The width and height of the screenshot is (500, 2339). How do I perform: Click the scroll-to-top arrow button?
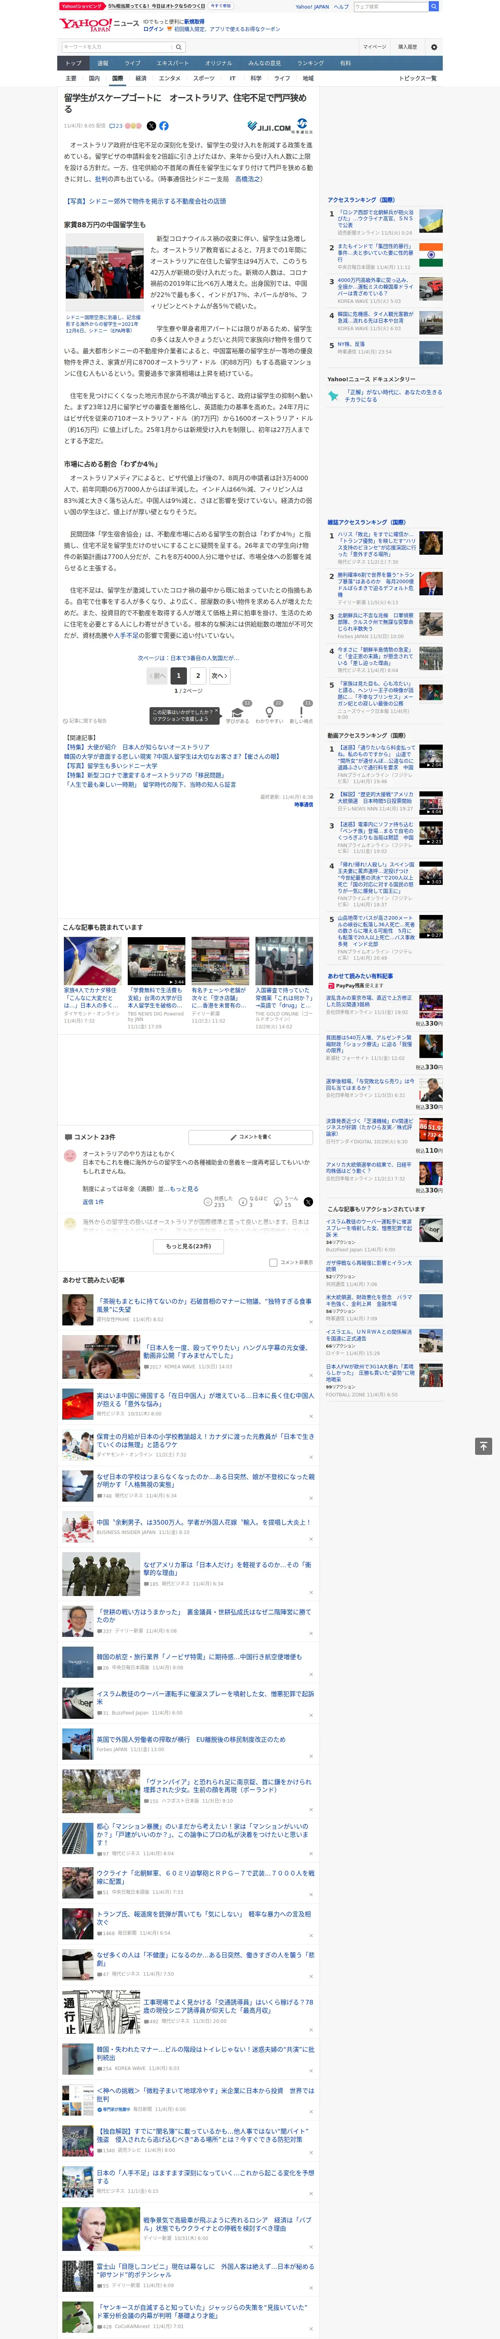(x=484, y=1446)
